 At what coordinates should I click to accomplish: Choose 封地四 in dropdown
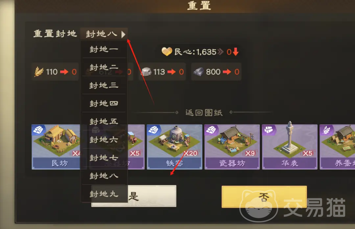point(104,103)
